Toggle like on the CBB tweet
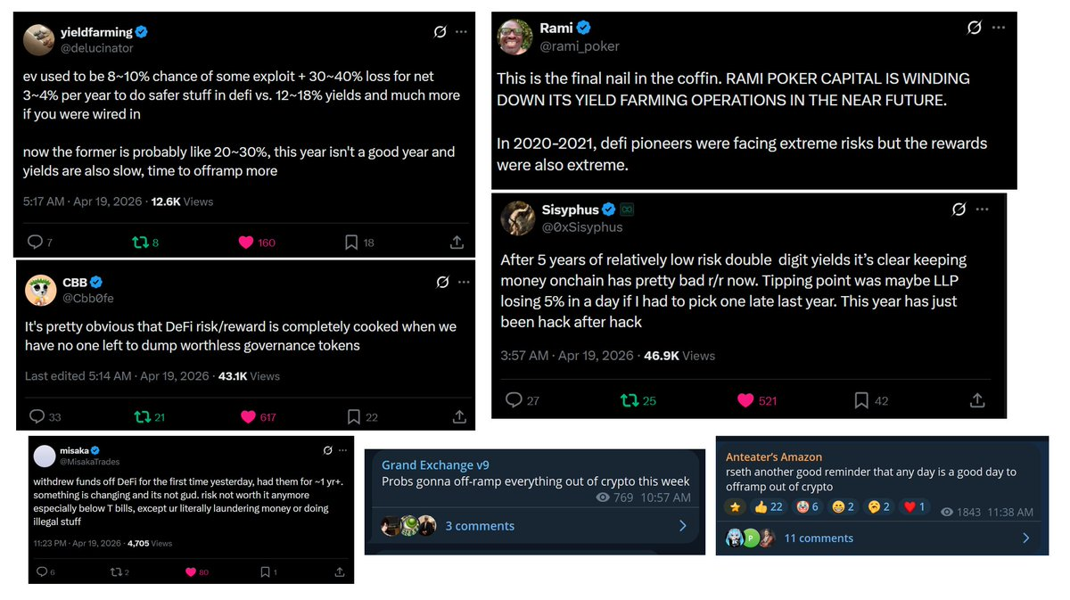This screenshot has height=600, width=1070. tap(248, 417)
